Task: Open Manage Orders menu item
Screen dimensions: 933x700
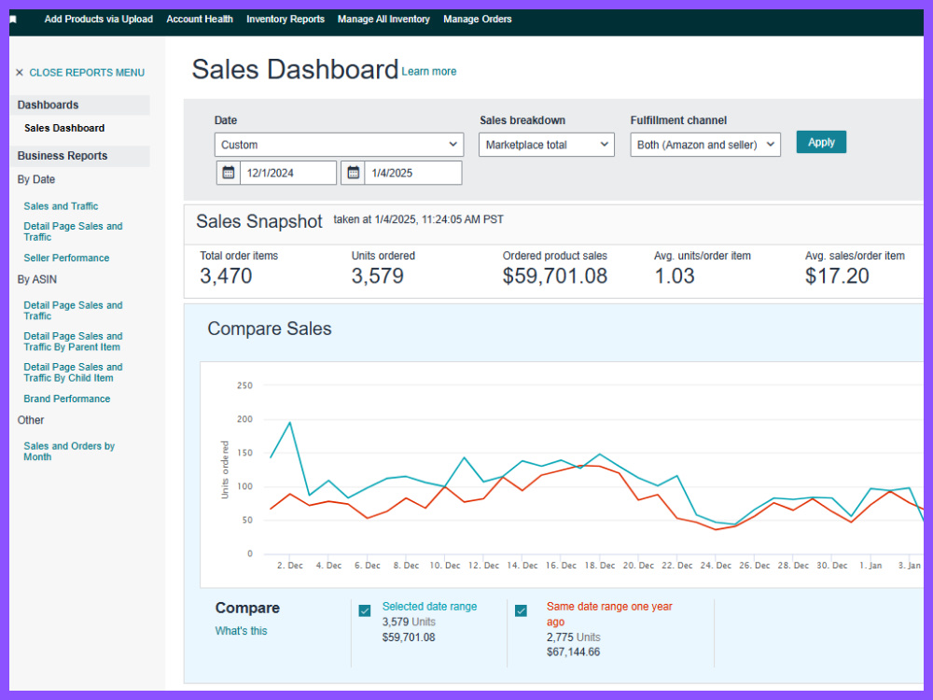Action: coord(477,19)
